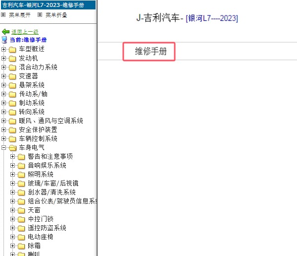Click the 暖风、通风与空调系统 folder icon
This screenshot has width=297, height=256.
[12, 121]
